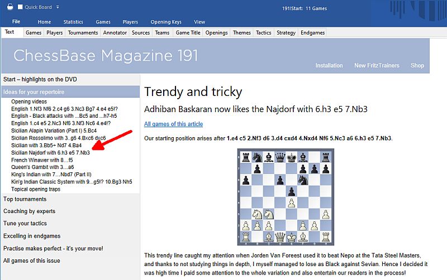Image resolution: width=447 pixels, height=280 pixels.
Task: Open the quick access toolbar dropdown arrow
Action: coord(58,7)
